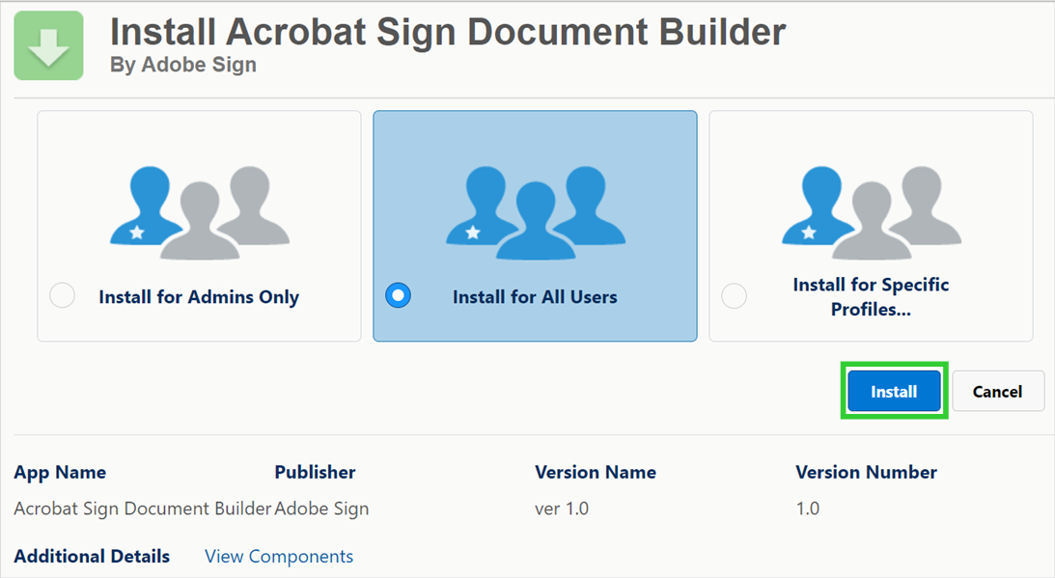The width and height of the screenshot is (1055, 578).
Task: Click the Specific Profiles people illustration
Action: [871, 212]
